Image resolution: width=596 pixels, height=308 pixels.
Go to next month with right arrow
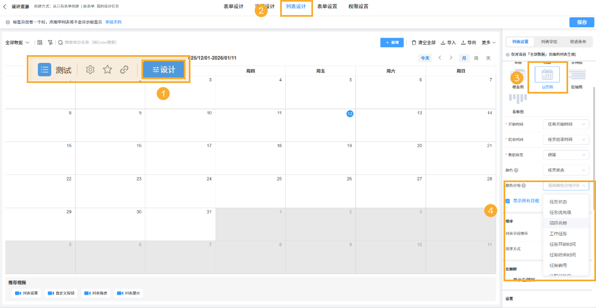pyautogui.click(x=451, y=58)
